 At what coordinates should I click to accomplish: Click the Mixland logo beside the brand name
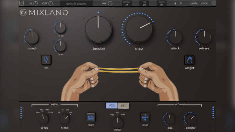click(x=23, y=13)
